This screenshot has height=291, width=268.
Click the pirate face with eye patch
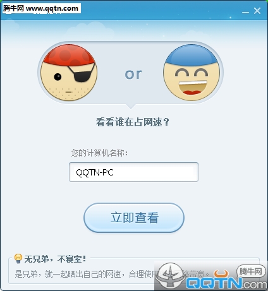pos(69,73)
